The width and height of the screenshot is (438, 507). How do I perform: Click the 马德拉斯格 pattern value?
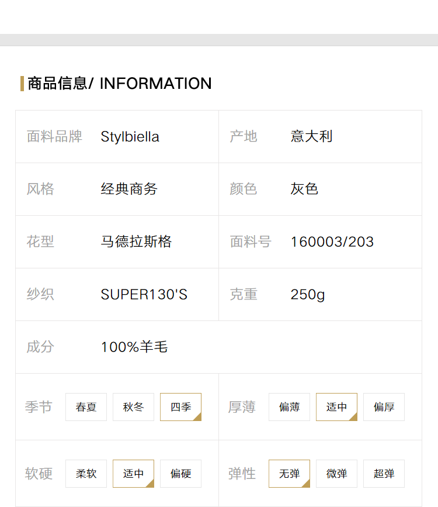click(x=136, y=242)
